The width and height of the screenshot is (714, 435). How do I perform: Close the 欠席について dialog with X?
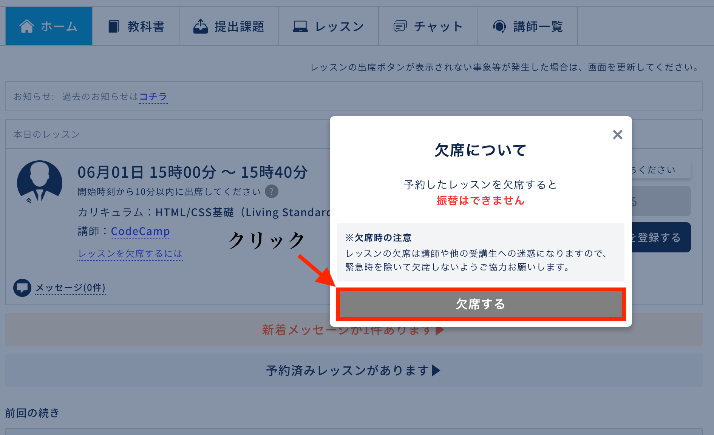coord(618,135)
